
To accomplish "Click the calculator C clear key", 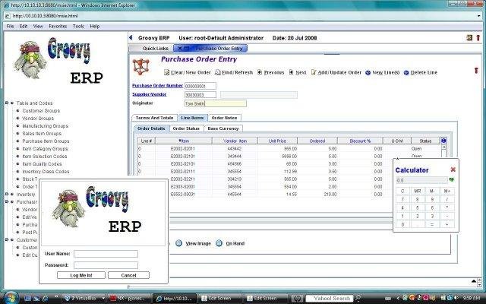I will 402,191.
